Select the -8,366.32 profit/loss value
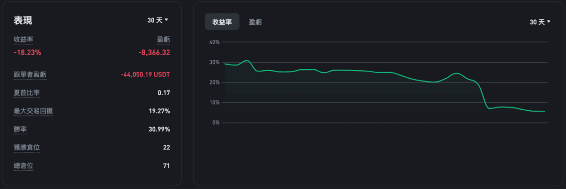Viewport: 566px width, 189px height. (154, 52)
